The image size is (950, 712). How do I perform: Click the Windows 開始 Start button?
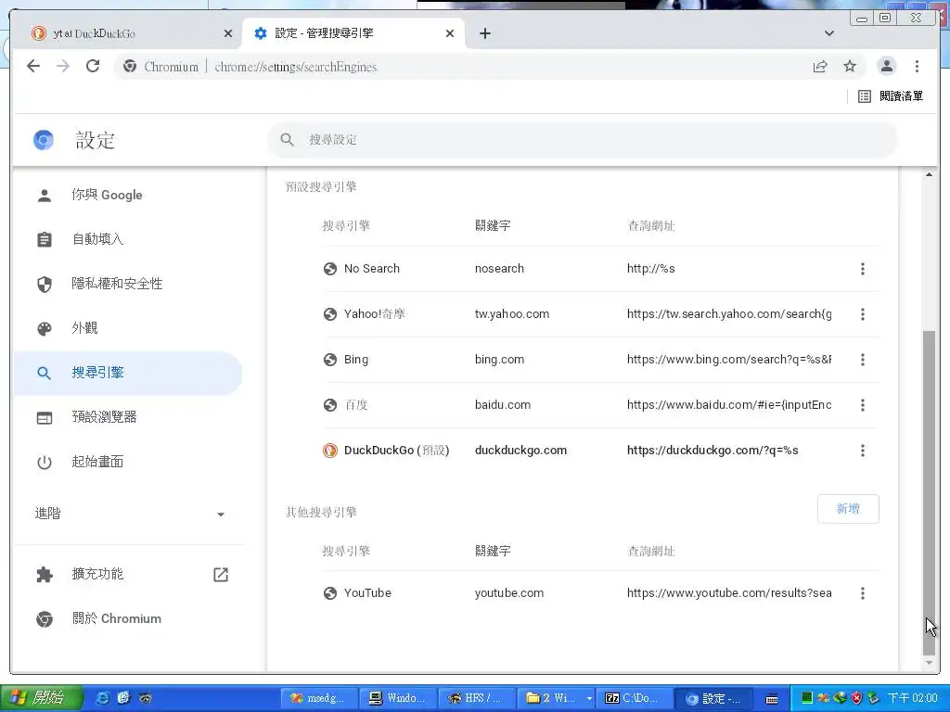click(41, 698)
